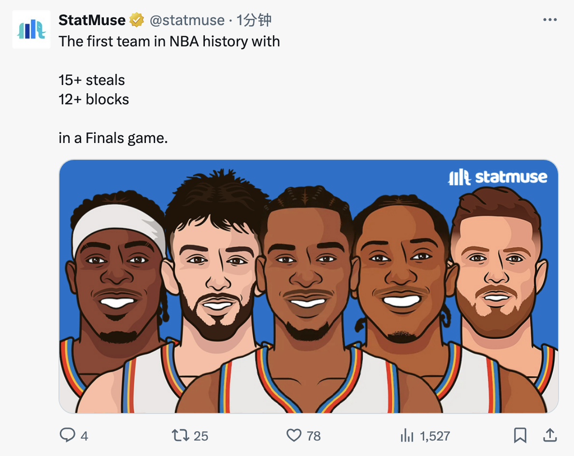Open the cartoon players image
The height and width of the screenshot is (456, 574).
click(309, 286)
